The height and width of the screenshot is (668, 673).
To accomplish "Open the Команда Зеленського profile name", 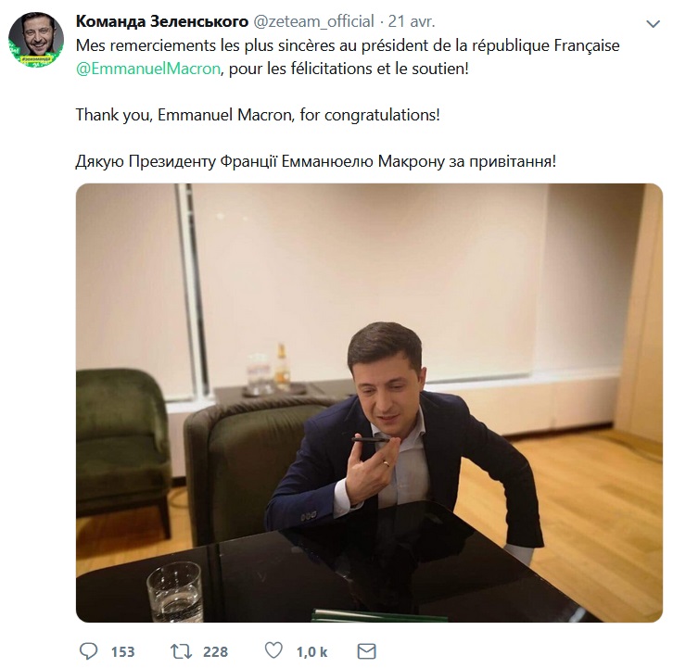I will [161, 20].
